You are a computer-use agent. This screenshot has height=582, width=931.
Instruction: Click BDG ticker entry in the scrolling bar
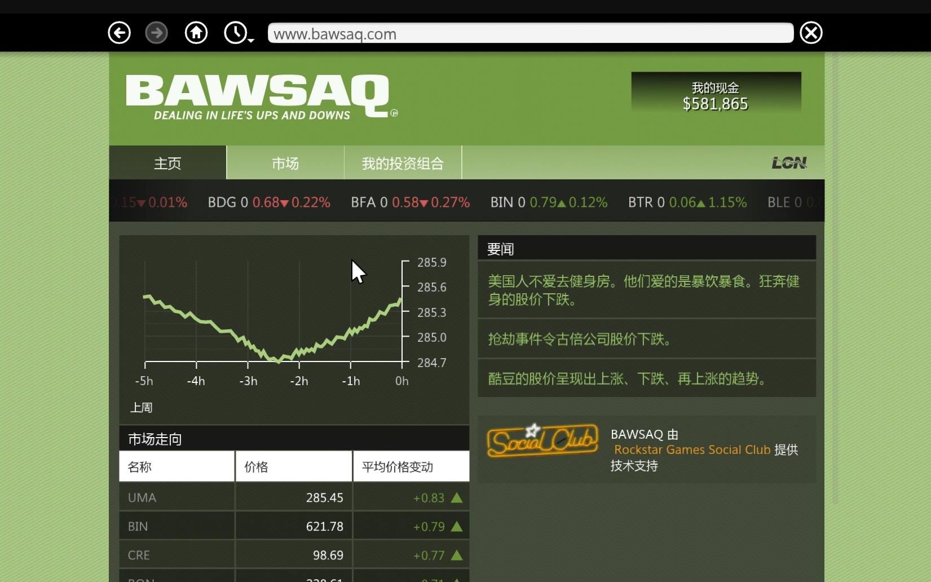click(x=269, y=202)
